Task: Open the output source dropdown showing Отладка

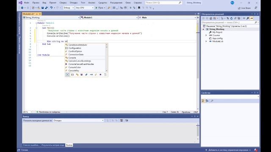Action: (78, 120)
